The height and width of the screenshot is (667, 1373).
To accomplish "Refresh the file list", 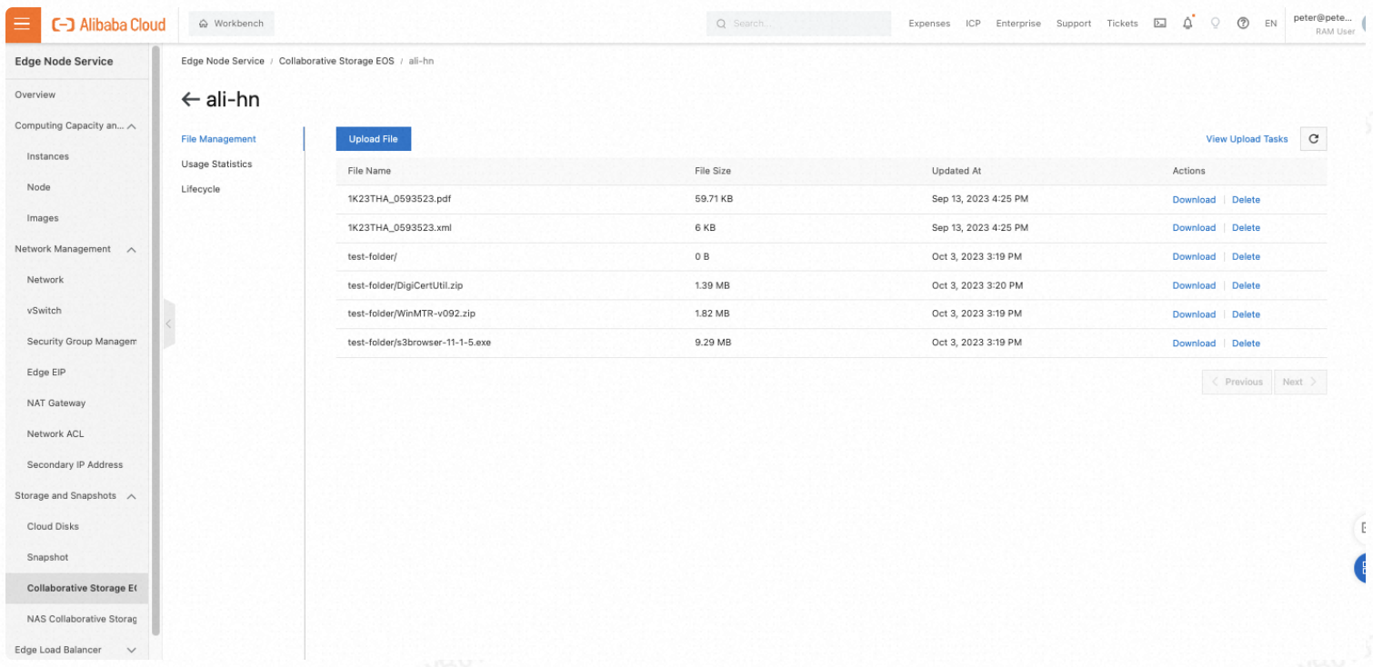I will click(1313, 139).
